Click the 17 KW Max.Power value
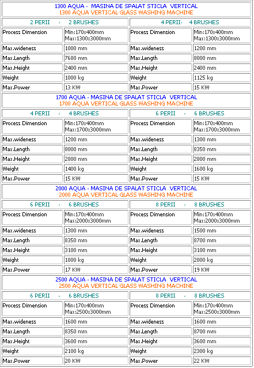Image resolution: width=254 pixels, height=368 pixels. pyautogui.click(x=96, y=270)
